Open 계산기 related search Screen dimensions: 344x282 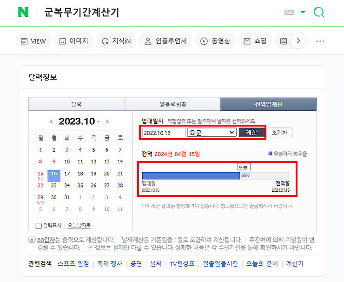pyautogui.click(x=295, y=263)
